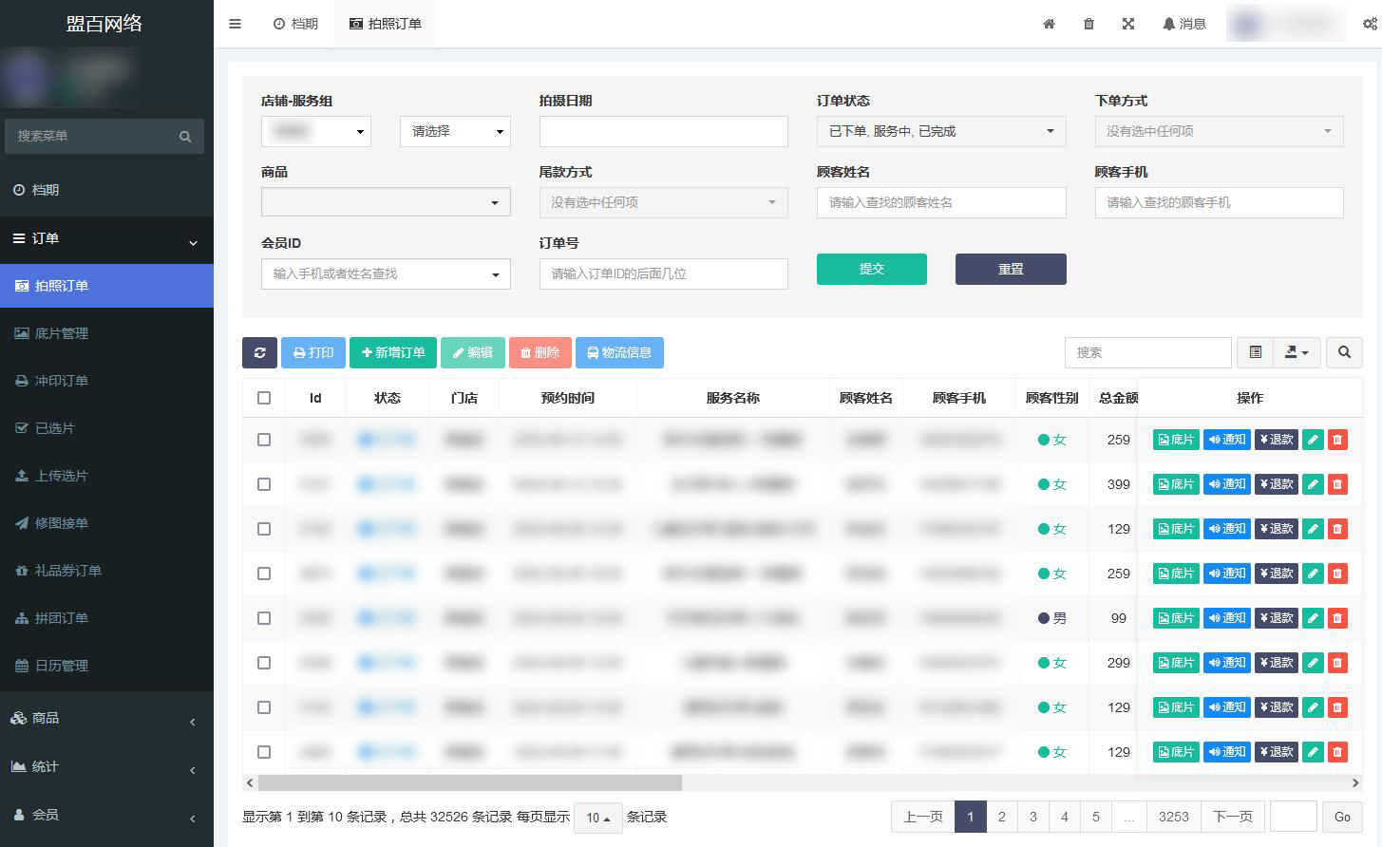Open the rows-per-page dropdown showing 10
Viewport: 1382px width, 847px height.
pyautogui.click(x=597, y=818)
